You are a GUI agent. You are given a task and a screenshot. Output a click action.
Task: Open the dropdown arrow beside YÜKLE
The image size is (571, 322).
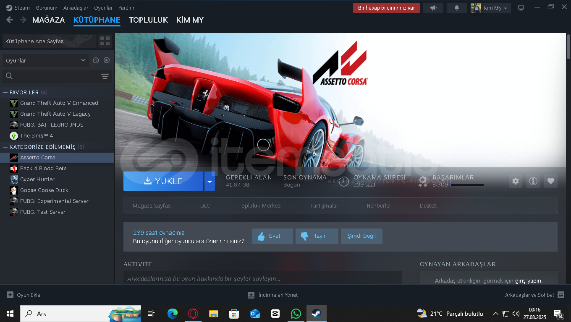tap(210, 181)
